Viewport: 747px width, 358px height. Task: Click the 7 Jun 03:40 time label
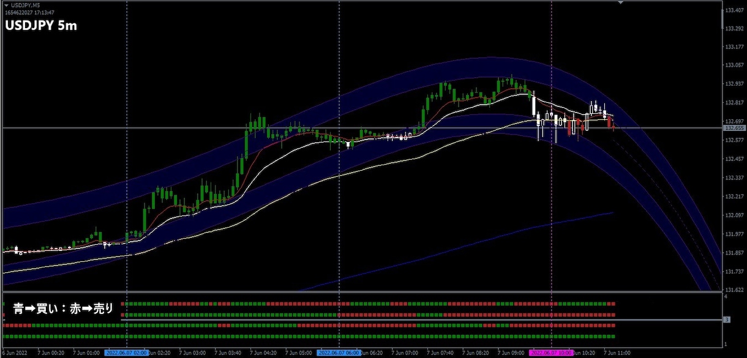click(228, 353)
